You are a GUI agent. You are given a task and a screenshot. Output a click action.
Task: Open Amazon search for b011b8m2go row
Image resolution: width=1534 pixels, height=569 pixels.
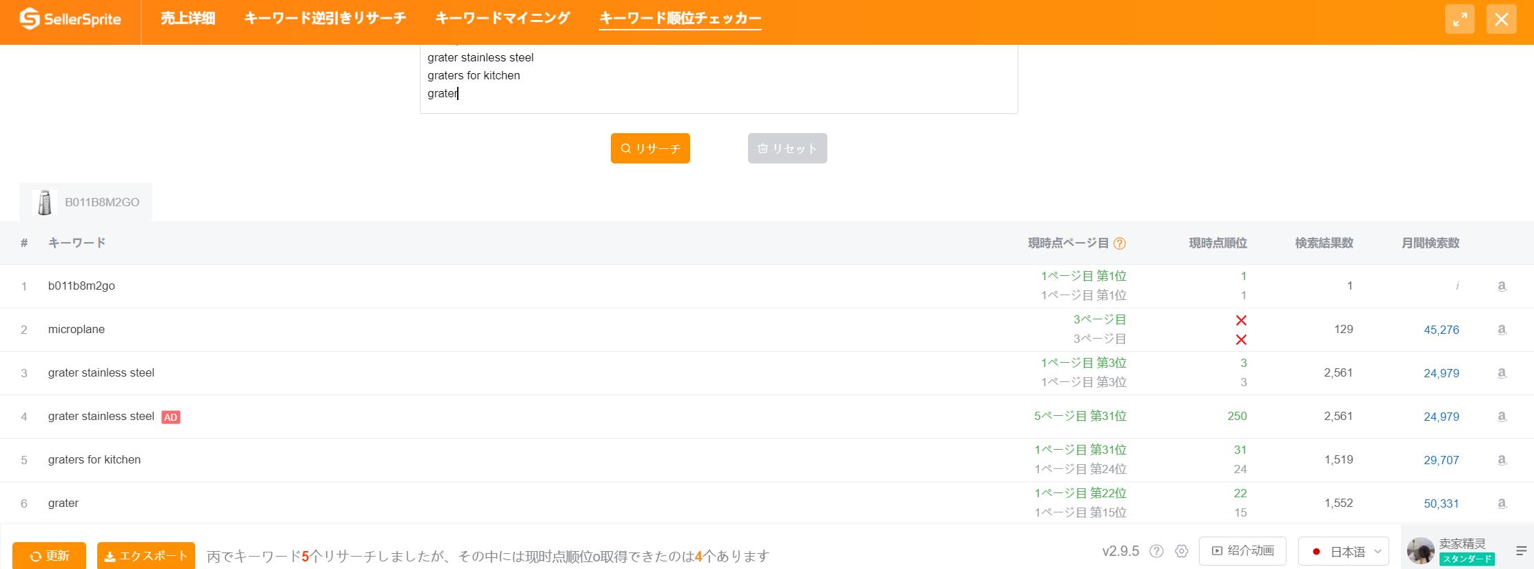1502,286
